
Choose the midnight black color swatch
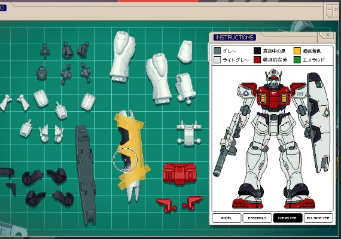point(257,51)
